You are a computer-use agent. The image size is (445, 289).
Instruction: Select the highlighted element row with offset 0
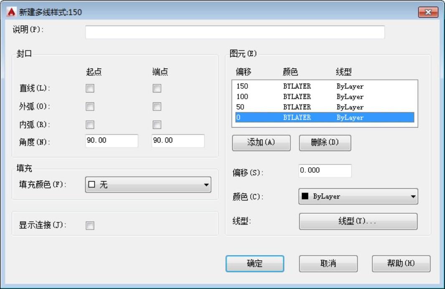click(325, 118)
